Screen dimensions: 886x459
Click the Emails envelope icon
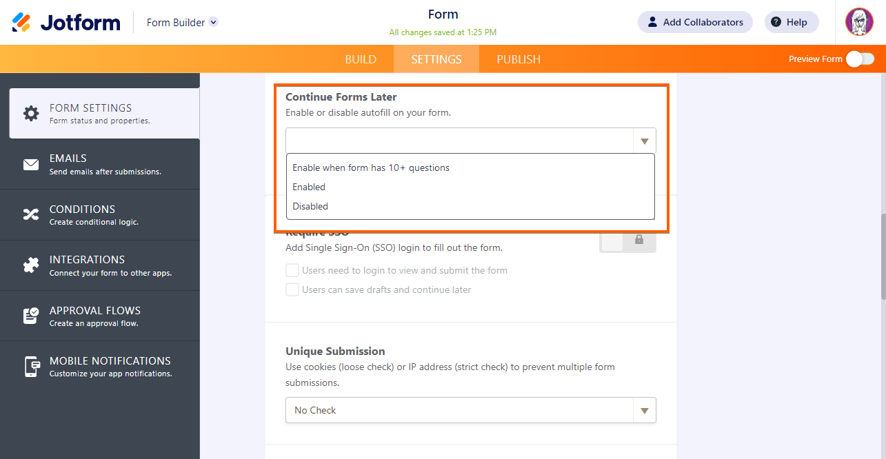(x=31, y=165)
